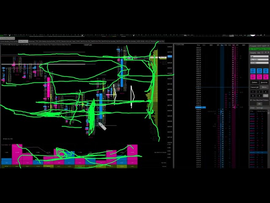Click the pink Sell Ask button
This screenshot has width=270, height=203.
coord(259,76)
